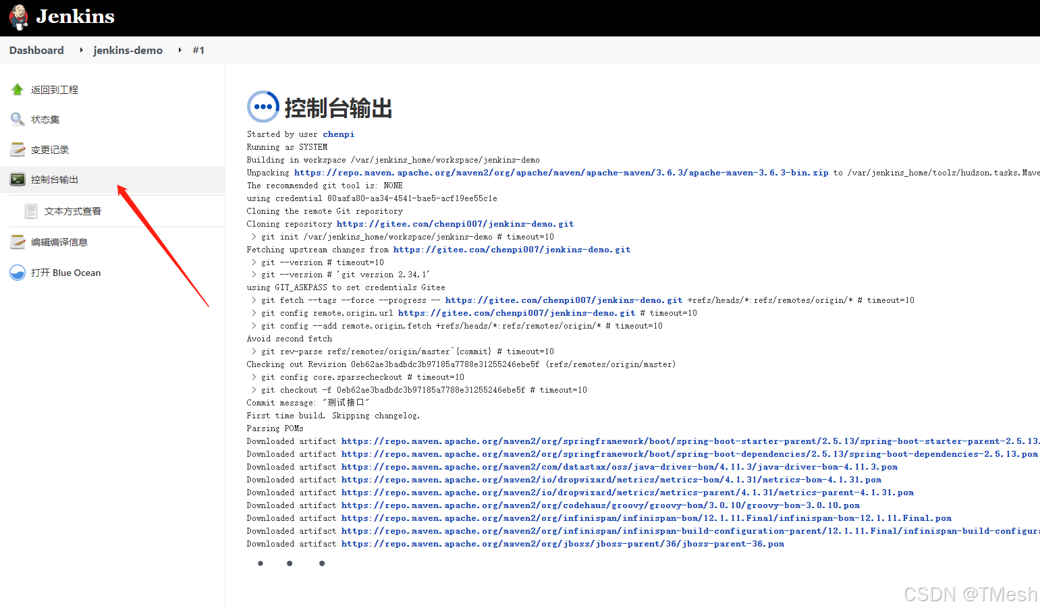
Task: Click the 'Checking out Revision' log line
Action: [x=461, y=364]
